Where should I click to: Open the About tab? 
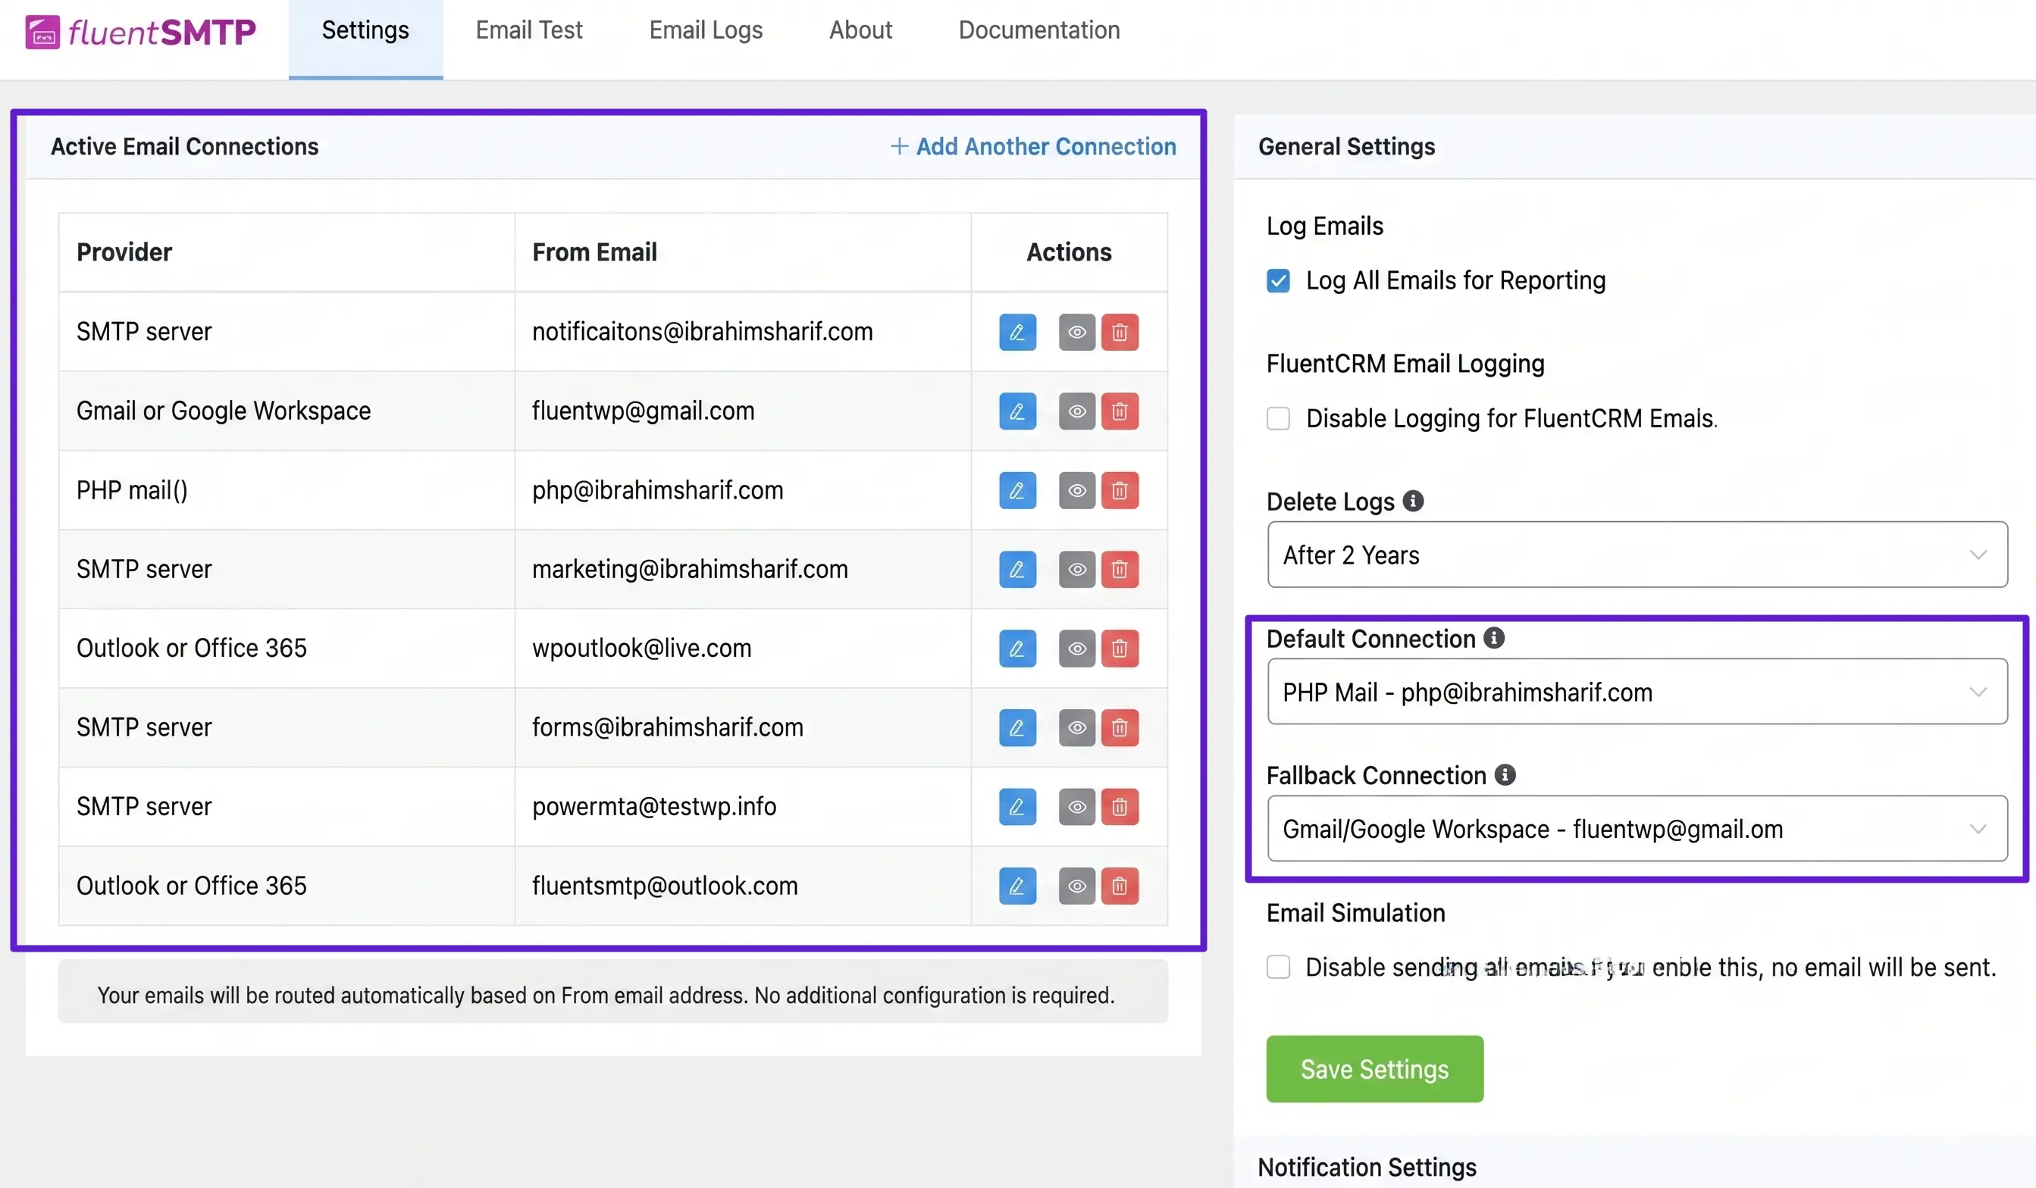click(x=860, y=31)
